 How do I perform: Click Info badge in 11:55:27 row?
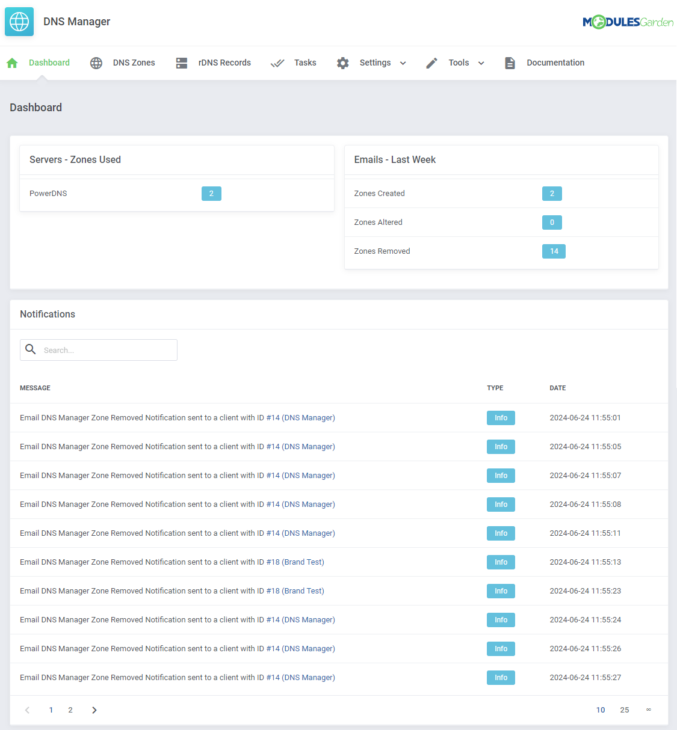tap(501, 678)
